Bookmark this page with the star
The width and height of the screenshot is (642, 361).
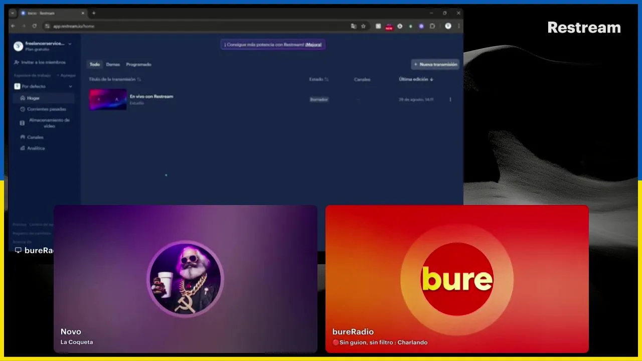click(x=363, y=26)
